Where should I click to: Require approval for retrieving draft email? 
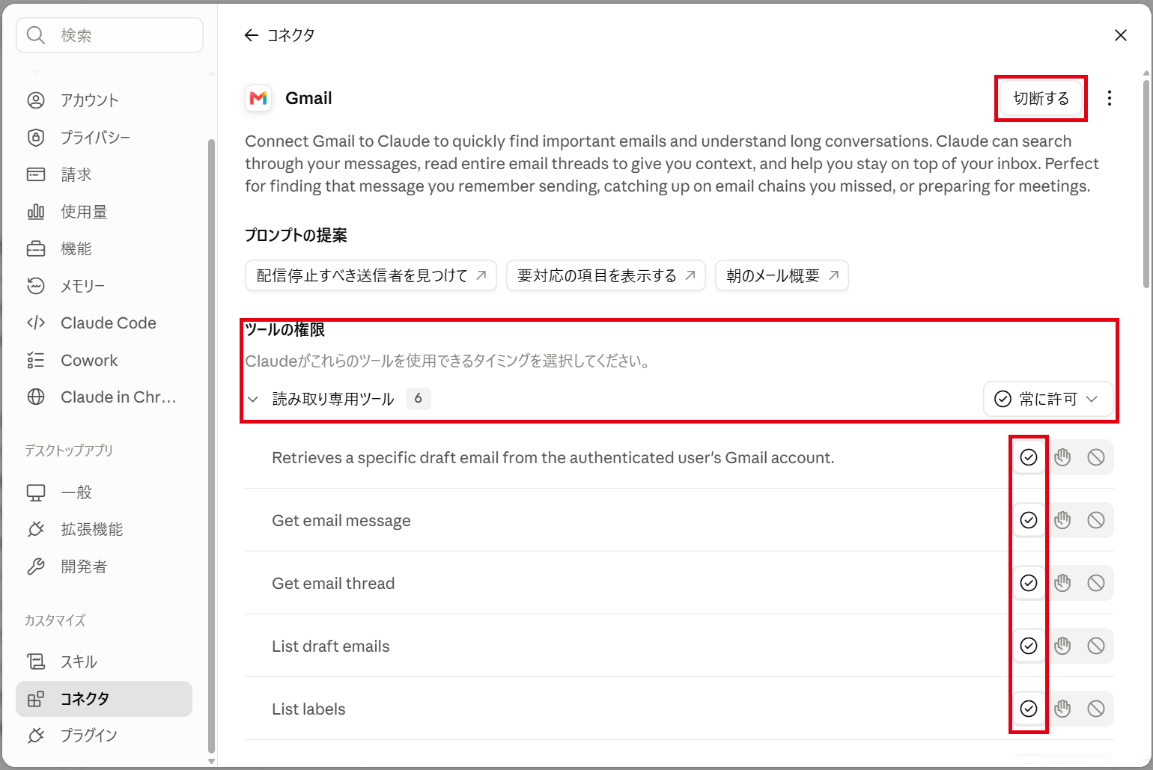click(x=1062, y=457)
